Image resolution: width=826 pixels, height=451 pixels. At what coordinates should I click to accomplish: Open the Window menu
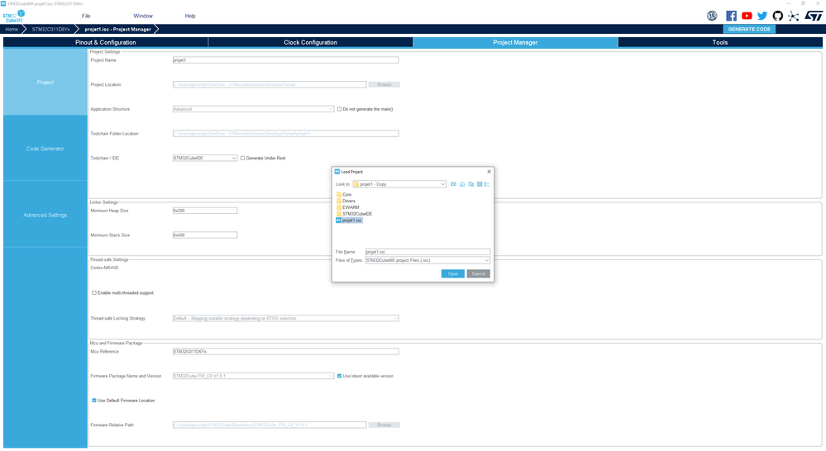[143, 16]
